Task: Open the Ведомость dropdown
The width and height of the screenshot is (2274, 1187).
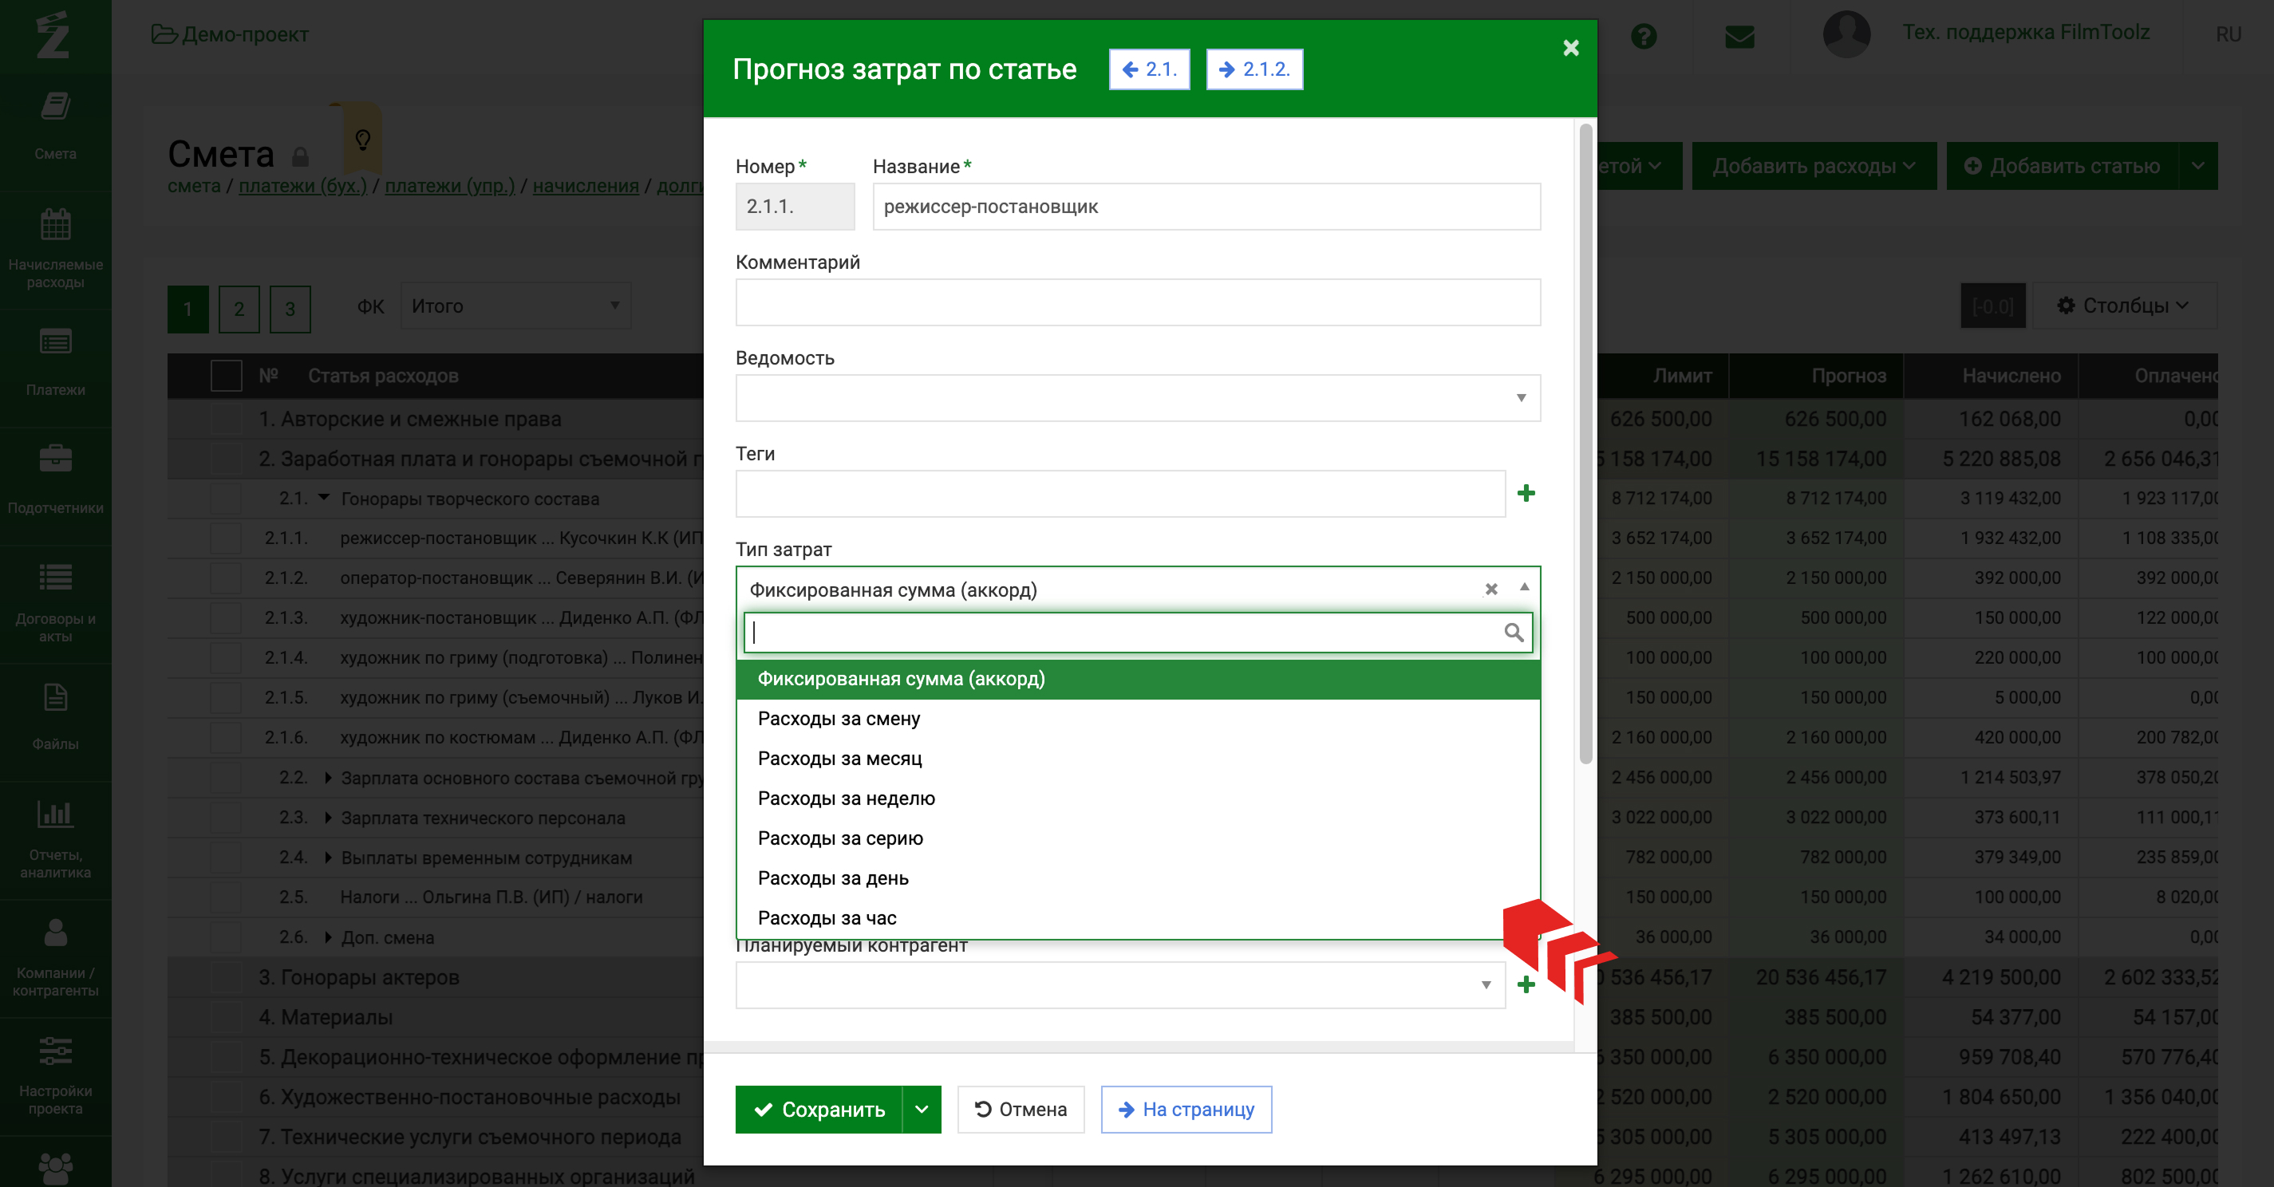Action: [x=1138, y=397]
